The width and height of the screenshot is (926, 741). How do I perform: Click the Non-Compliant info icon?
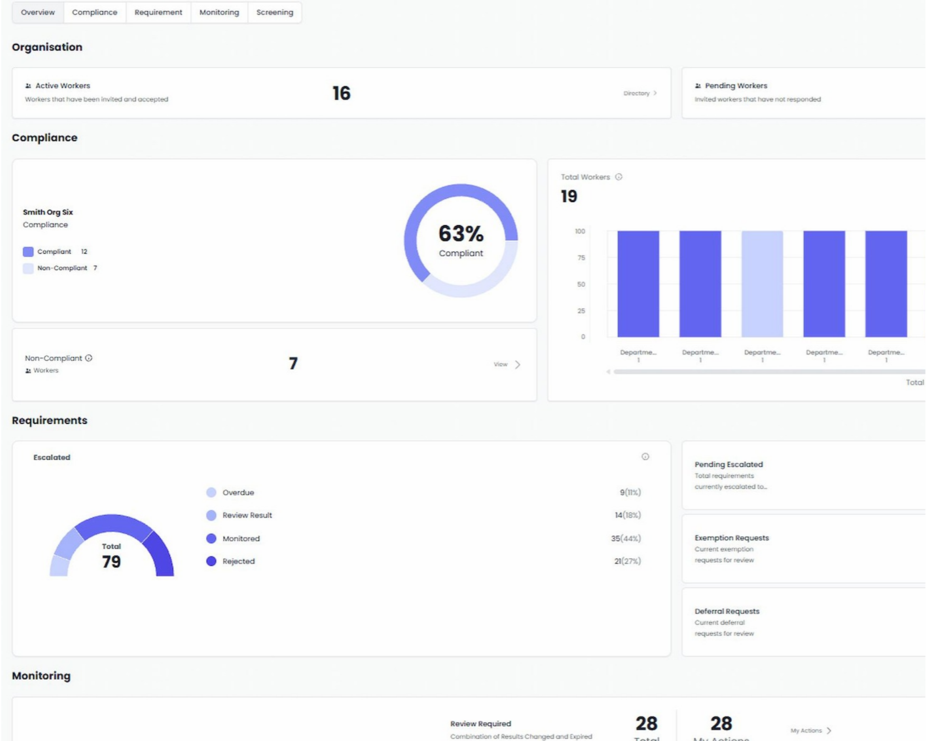[x=89, y=358]
